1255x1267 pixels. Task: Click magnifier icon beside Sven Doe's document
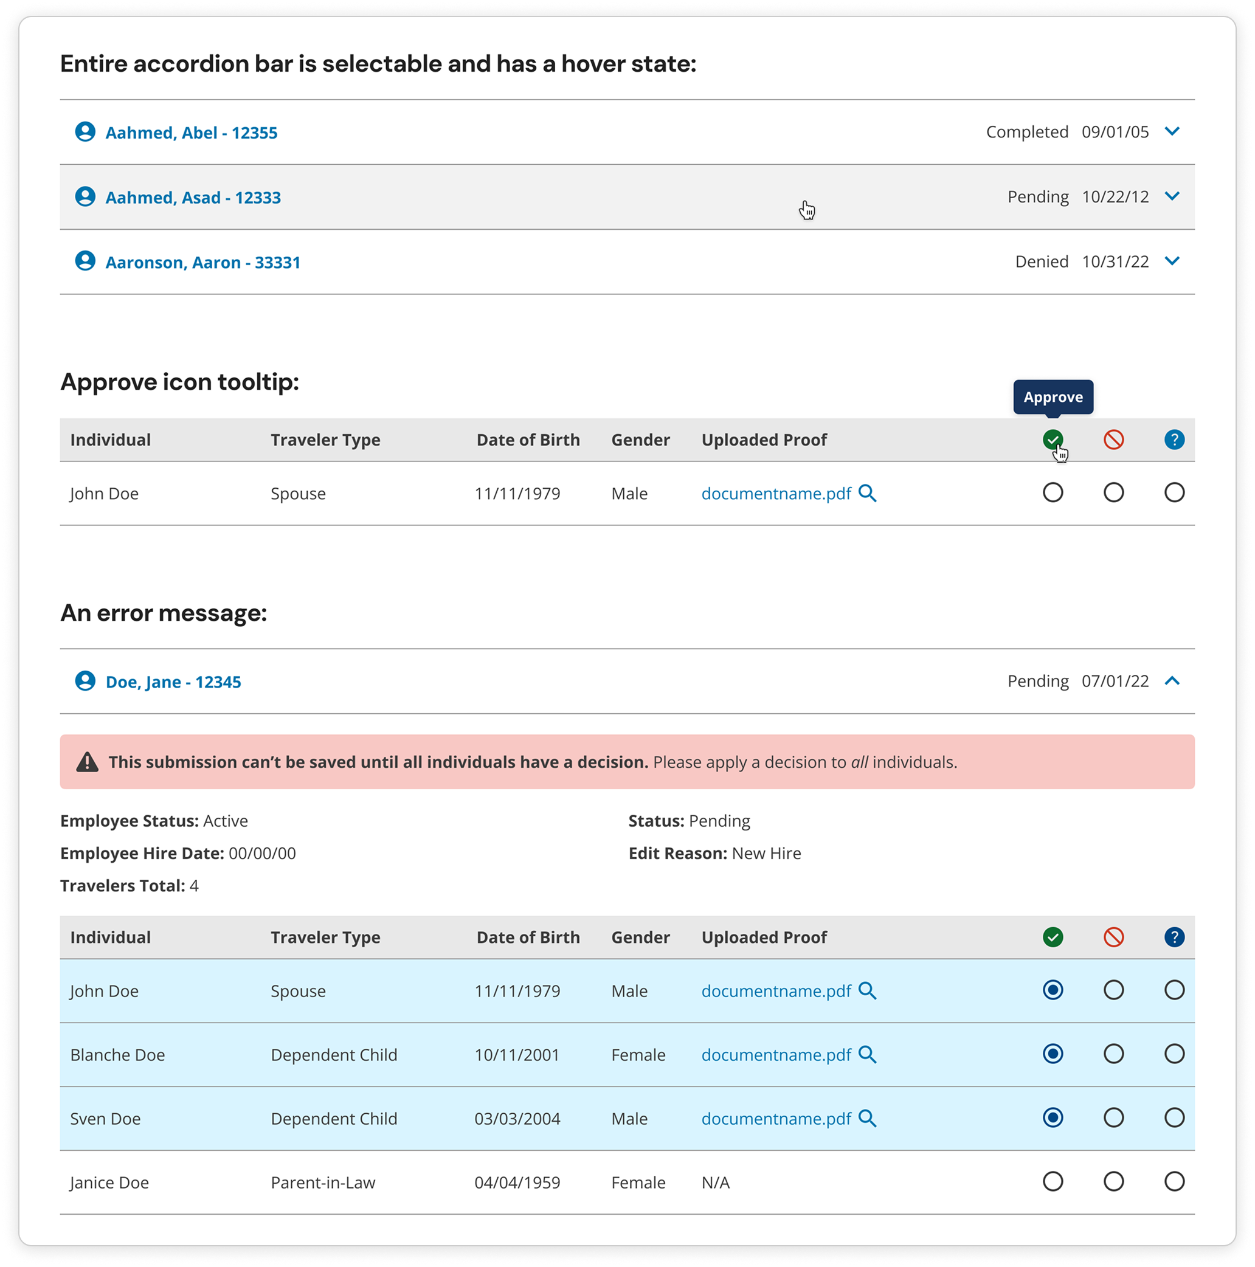[x=867, y=1118]
